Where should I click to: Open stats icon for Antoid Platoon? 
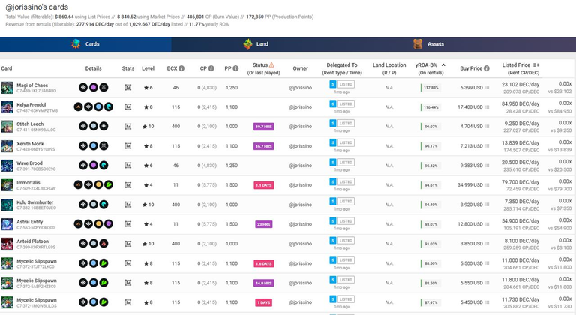point(128,244)
